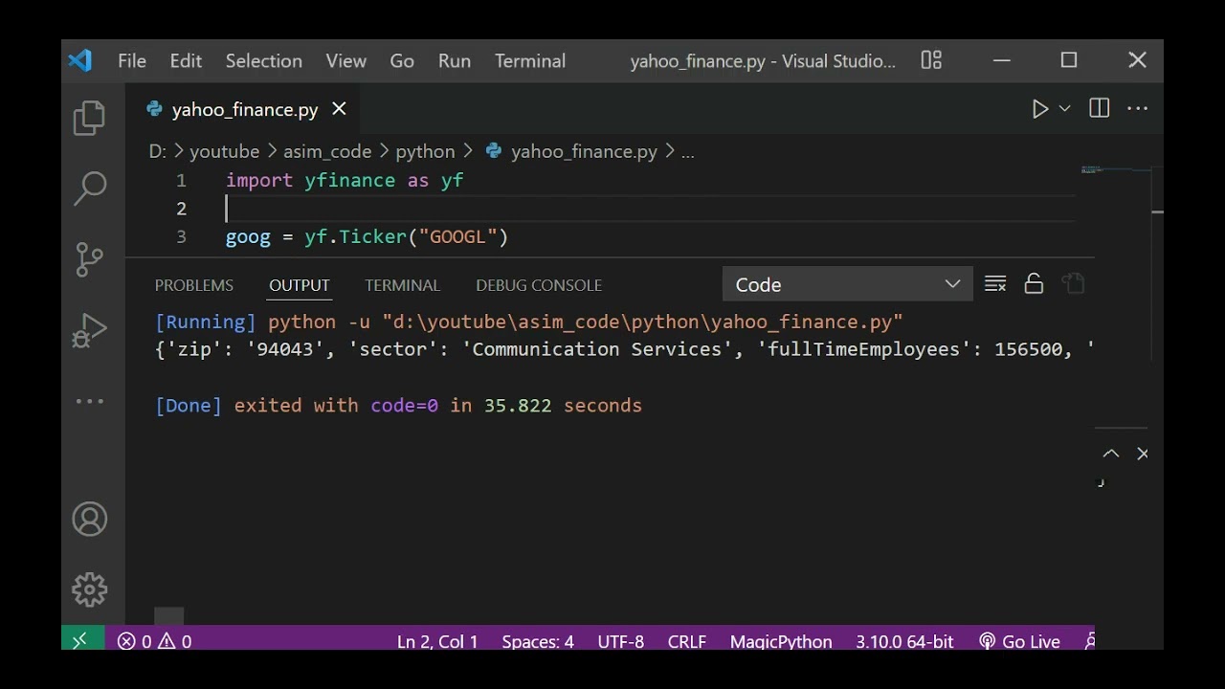Change encoding via UTF-8
Image resolution: width=1225 pixels, height=689 pixels.
(621, 641)
